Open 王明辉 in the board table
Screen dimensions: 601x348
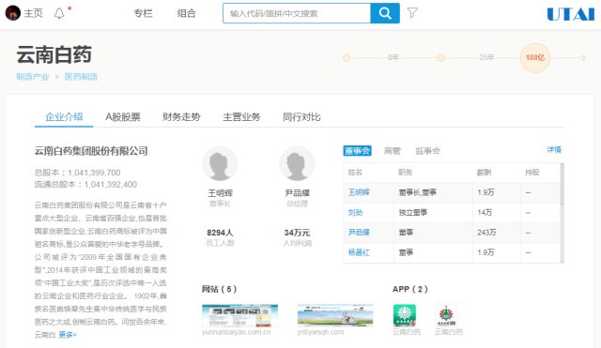359,192
